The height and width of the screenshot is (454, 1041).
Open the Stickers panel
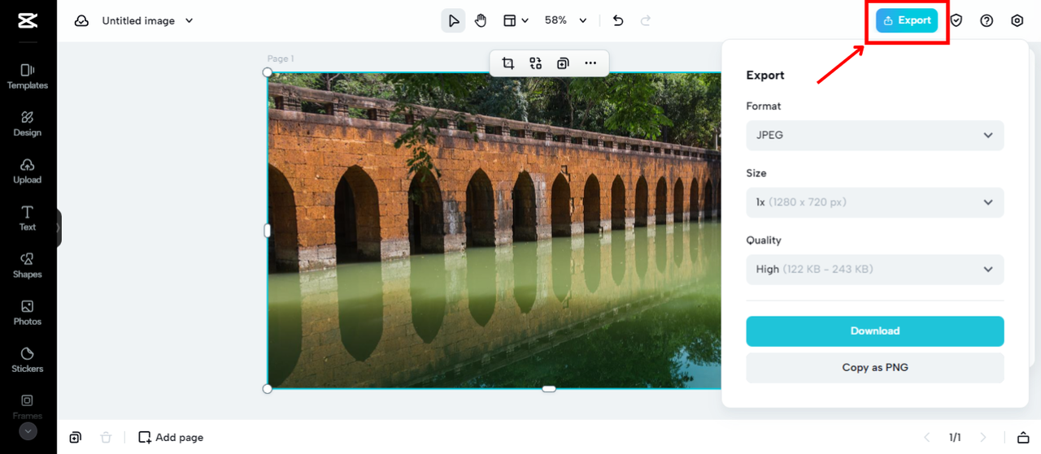click(28, 359)
